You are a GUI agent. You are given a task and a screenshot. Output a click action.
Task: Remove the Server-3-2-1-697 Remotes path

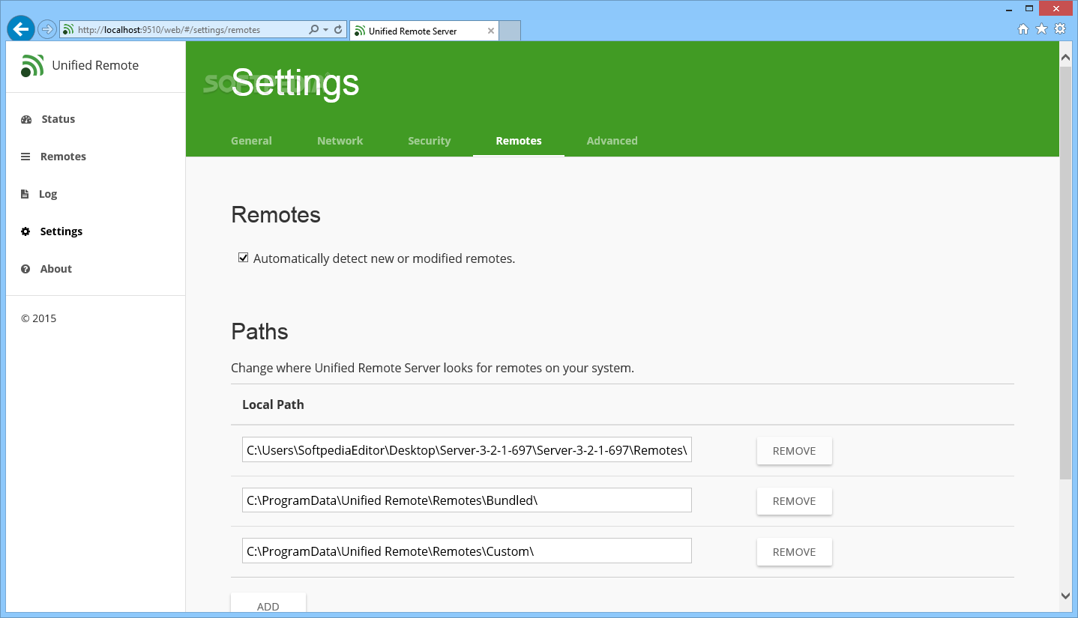(794, 451)
